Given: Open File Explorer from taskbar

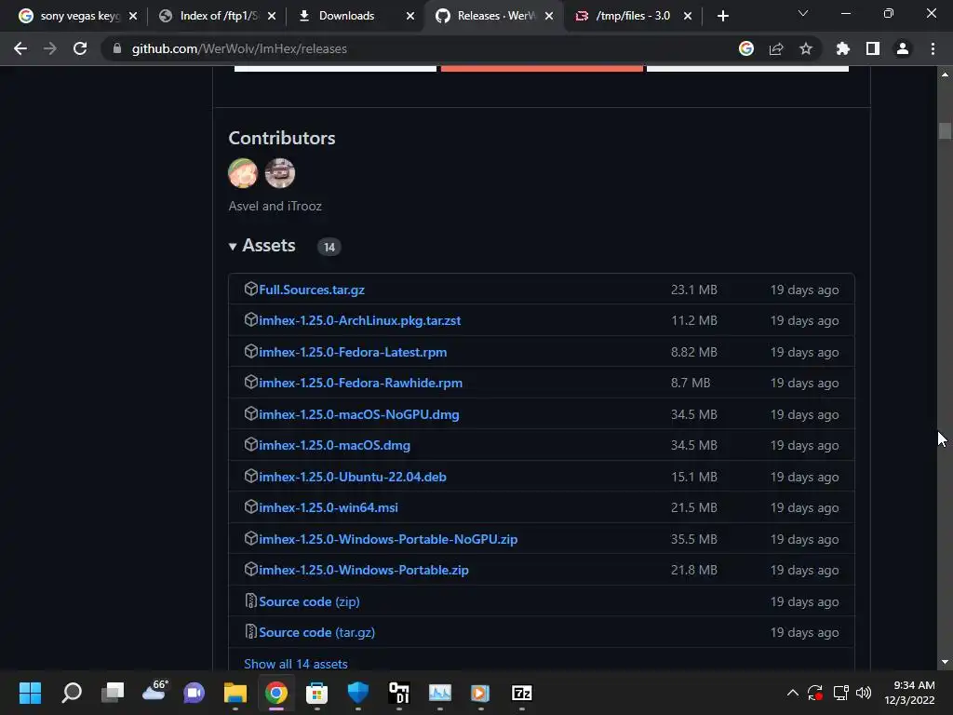Looking at the screenshot, I should pyautogui.click(x=235, y=693).
